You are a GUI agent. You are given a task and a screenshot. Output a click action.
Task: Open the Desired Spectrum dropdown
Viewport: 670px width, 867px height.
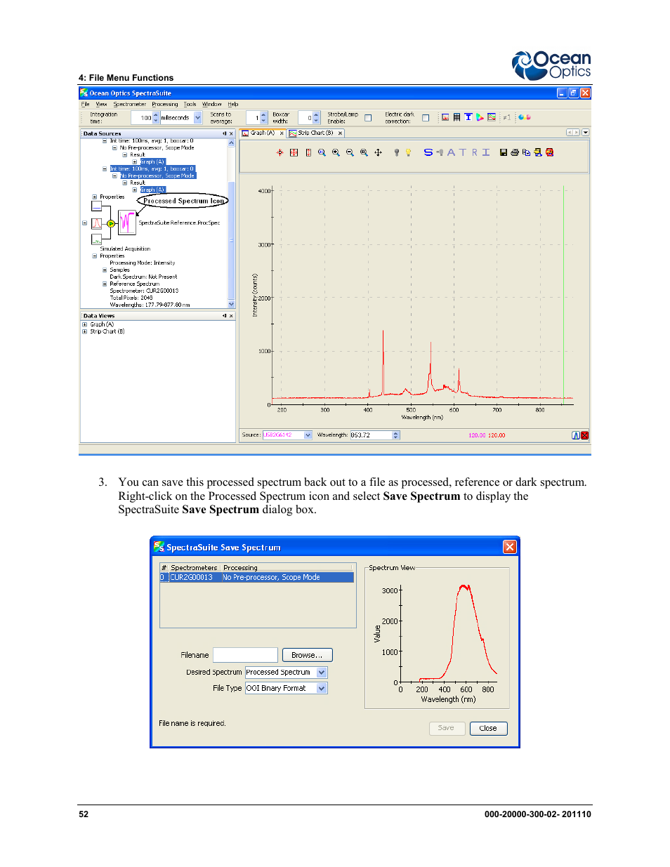pyautogui.click(x=322, y=672)
